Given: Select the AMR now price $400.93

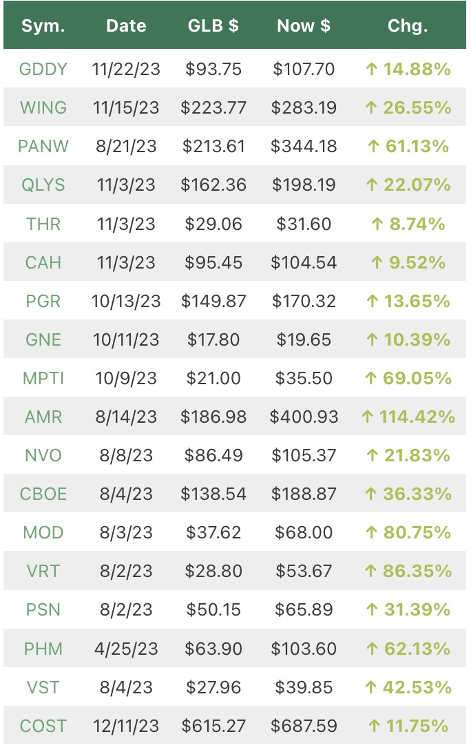Looking at the screenshot, I should click(x=304, y=417).
